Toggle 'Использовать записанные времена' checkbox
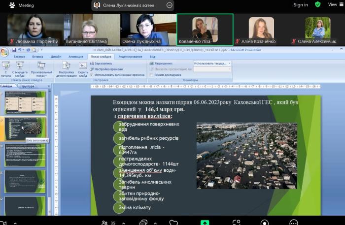 tap(92, 75)
